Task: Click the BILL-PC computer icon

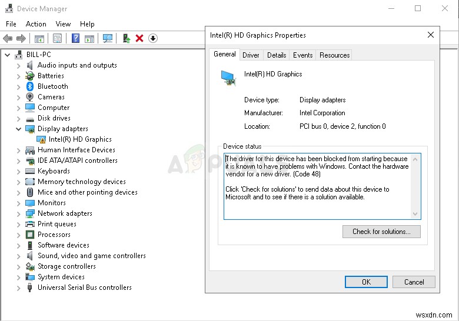Action: (x=19, y=55)
